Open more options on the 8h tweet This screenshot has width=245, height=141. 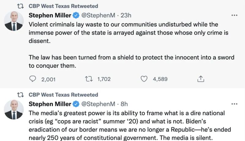click(x=235, y=104)
